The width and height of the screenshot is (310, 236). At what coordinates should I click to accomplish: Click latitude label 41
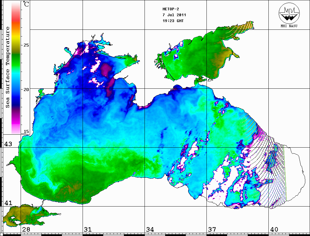8,203
